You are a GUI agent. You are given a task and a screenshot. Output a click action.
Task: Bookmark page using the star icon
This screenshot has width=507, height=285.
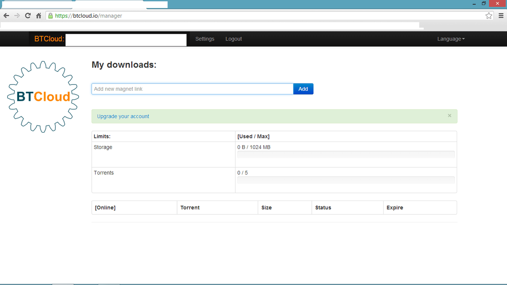tap(489, 16)
